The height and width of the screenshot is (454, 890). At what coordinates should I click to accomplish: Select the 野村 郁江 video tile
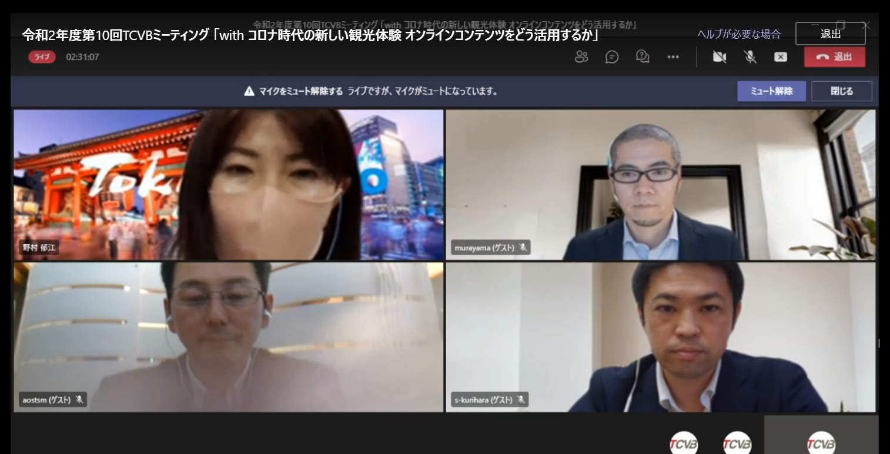click(228, 184)
